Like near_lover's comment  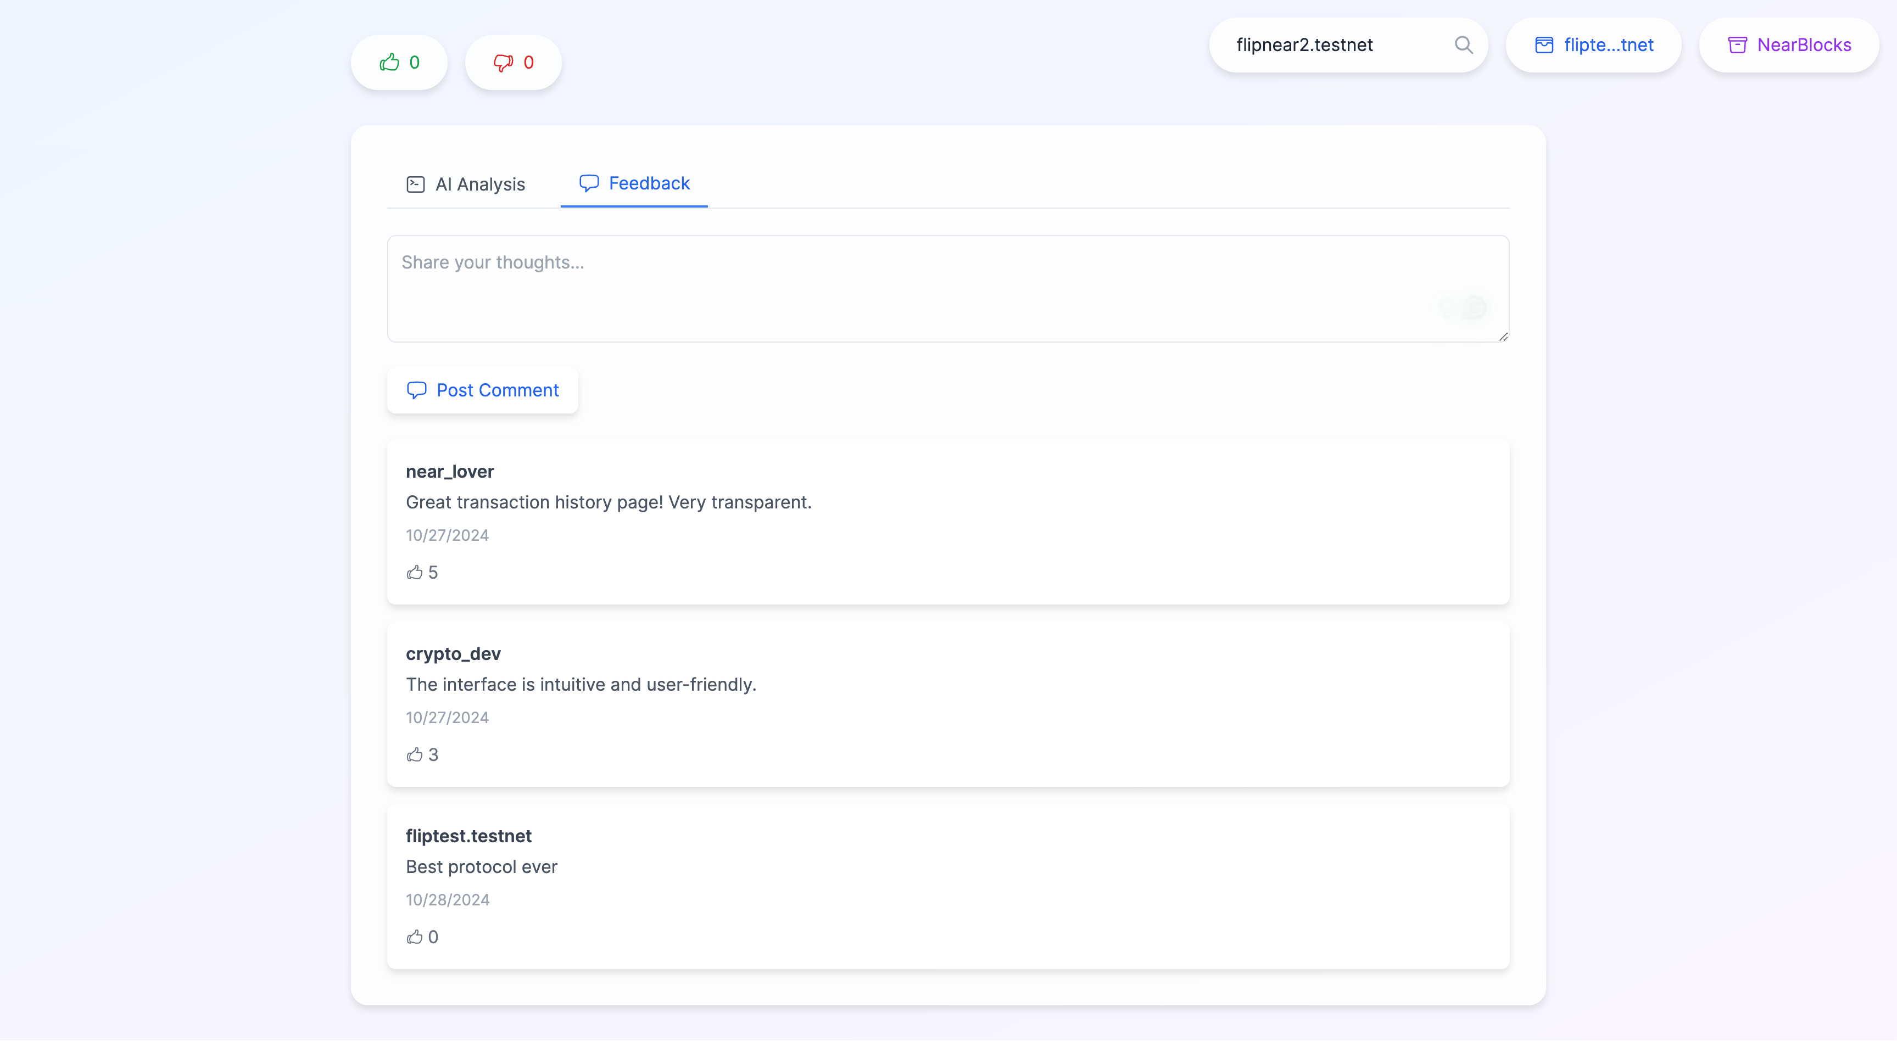(x=415, y=572)
